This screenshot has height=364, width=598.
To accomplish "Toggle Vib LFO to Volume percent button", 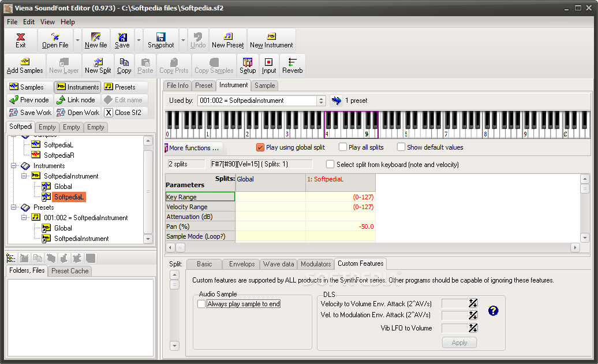I will 473,328.
